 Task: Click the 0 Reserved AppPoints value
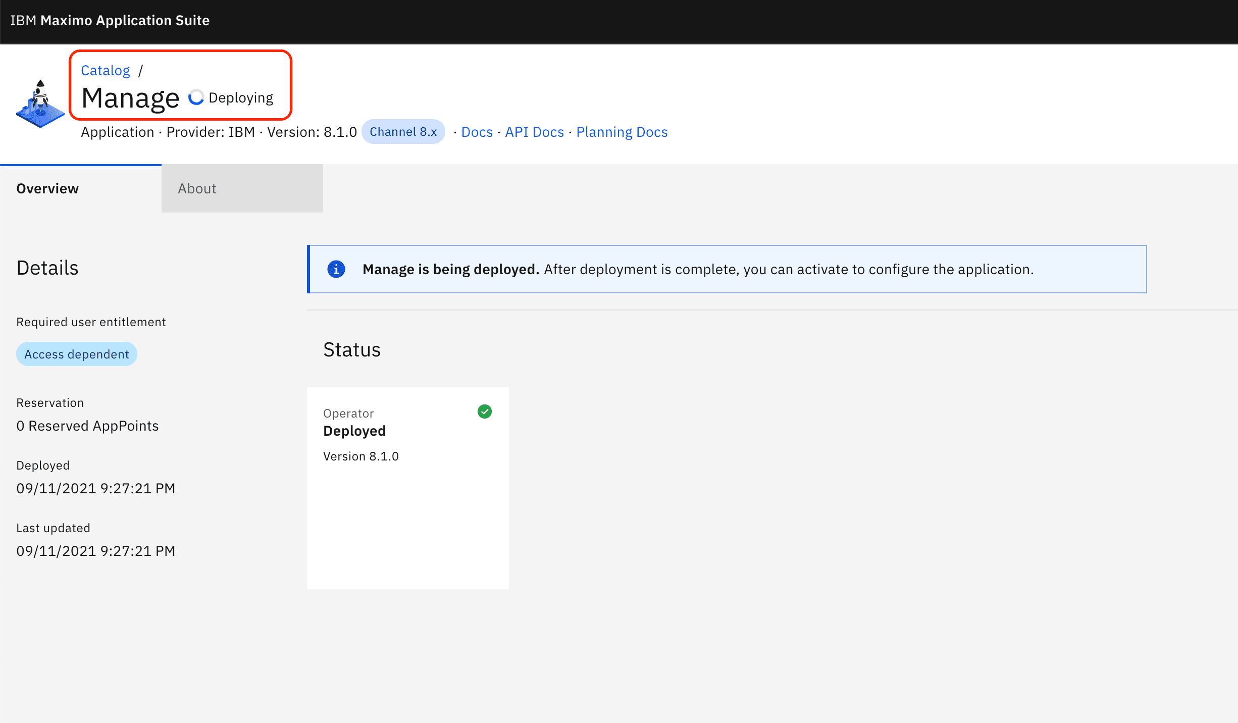[x=87, y=426]
